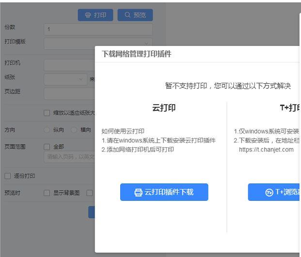Viewport: 301px width, 257px height.
Task: Click the 下载网络管理打印插件 dialog title
Action: coord(137,54)
